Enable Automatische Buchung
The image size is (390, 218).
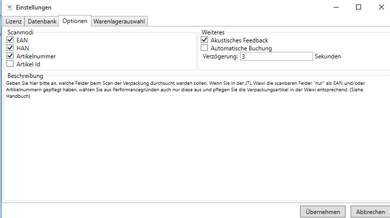[204, 48]
